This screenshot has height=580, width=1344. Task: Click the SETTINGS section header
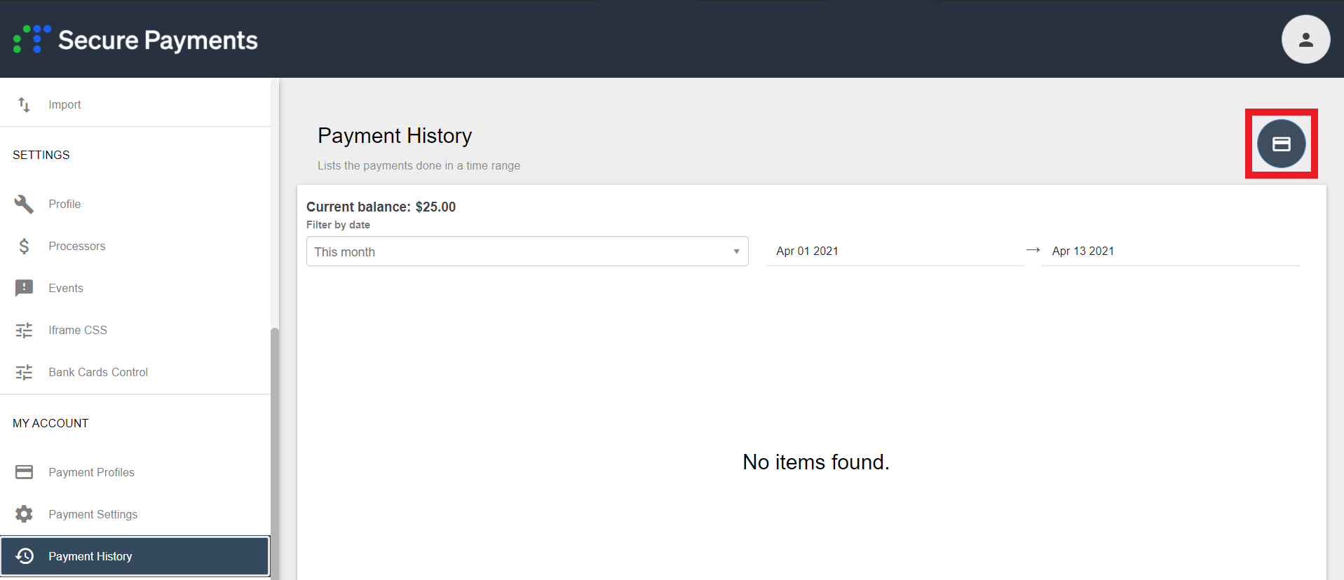[41, 155]
